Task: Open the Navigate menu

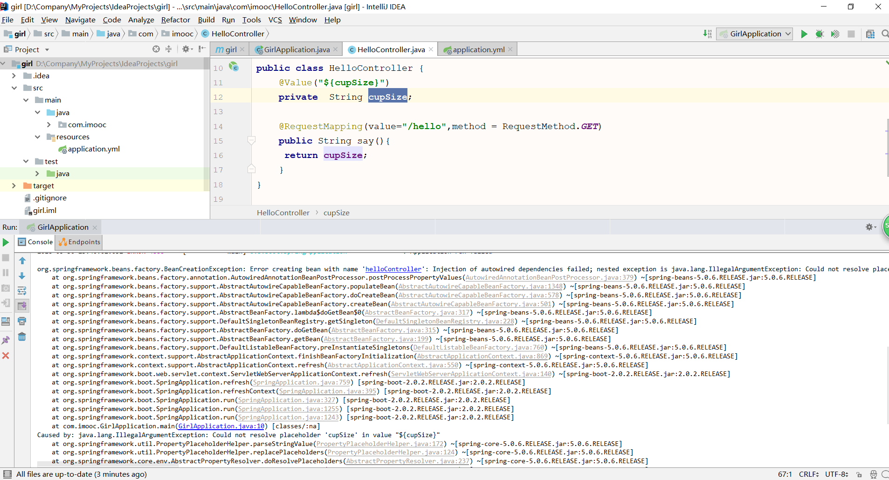Action: click(80, 20)
